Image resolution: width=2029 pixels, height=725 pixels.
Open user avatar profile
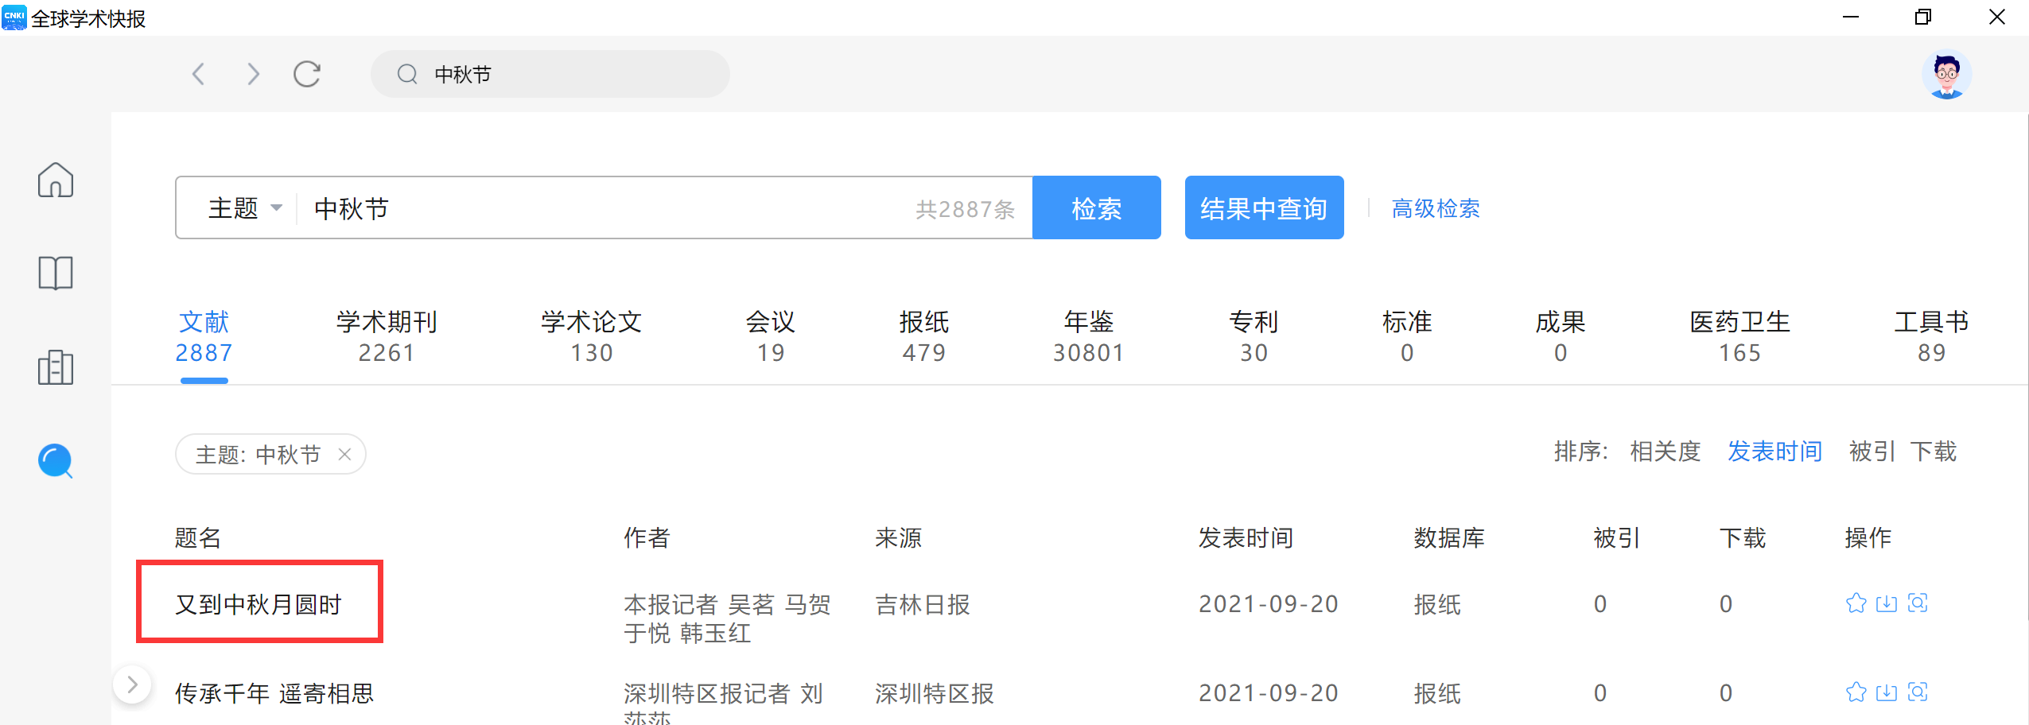coord(1946,75)
